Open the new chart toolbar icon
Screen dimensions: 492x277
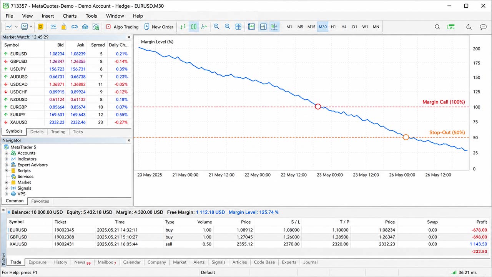pos(8,27)
